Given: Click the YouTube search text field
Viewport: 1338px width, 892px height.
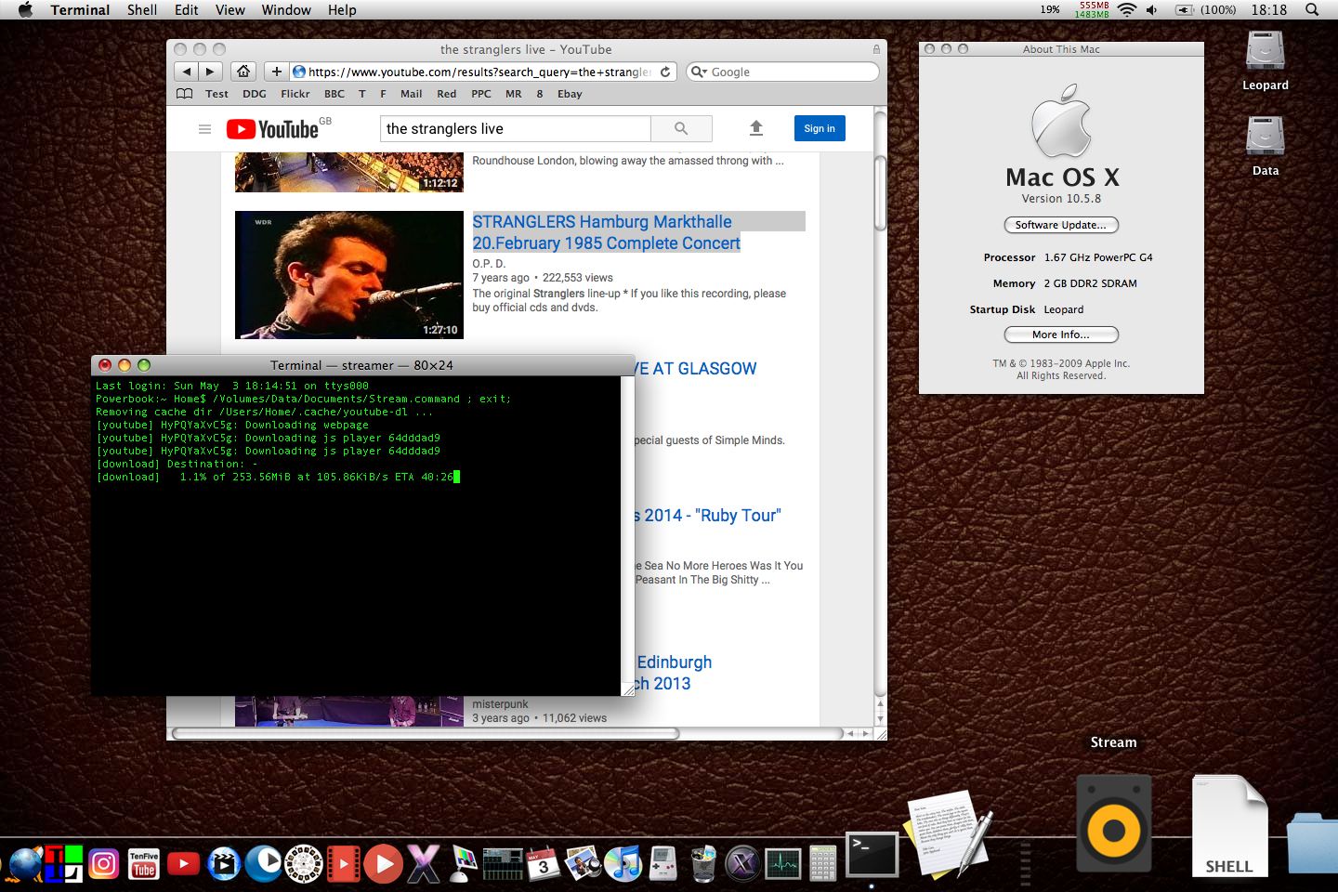Looking at the screenshot, I should coord(516,128).
